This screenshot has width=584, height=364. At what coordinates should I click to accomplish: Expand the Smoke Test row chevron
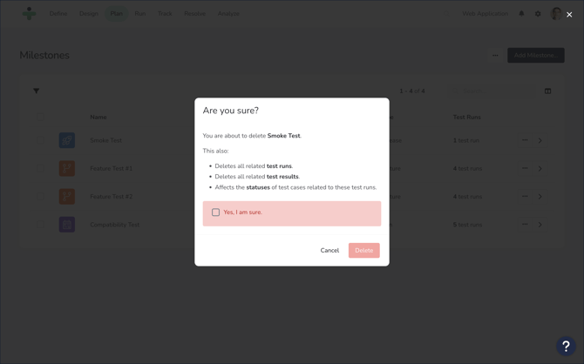(540, 140)
